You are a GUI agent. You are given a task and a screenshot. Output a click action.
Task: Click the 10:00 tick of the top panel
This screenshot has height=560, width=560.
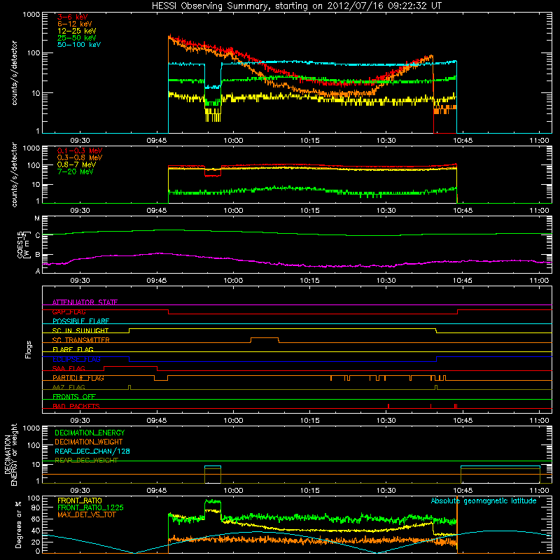(233, 141)
